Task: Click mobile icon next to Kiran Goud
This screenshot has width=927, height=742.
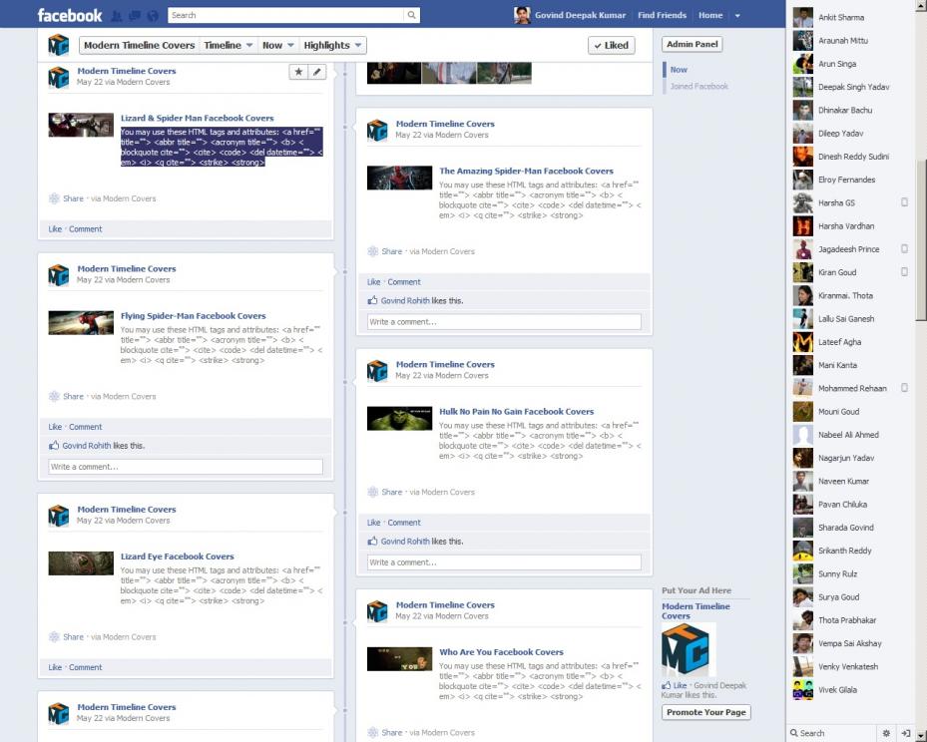Action: click(904, 272)
